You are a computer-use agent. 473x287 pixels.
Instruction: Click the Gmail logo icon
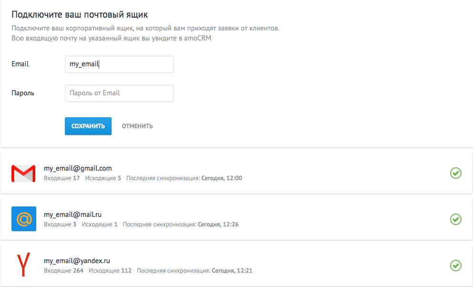tap(23, 174)
